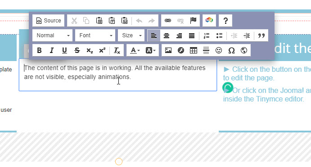Click Paste as plain text icon

click(x=112, y=21)
